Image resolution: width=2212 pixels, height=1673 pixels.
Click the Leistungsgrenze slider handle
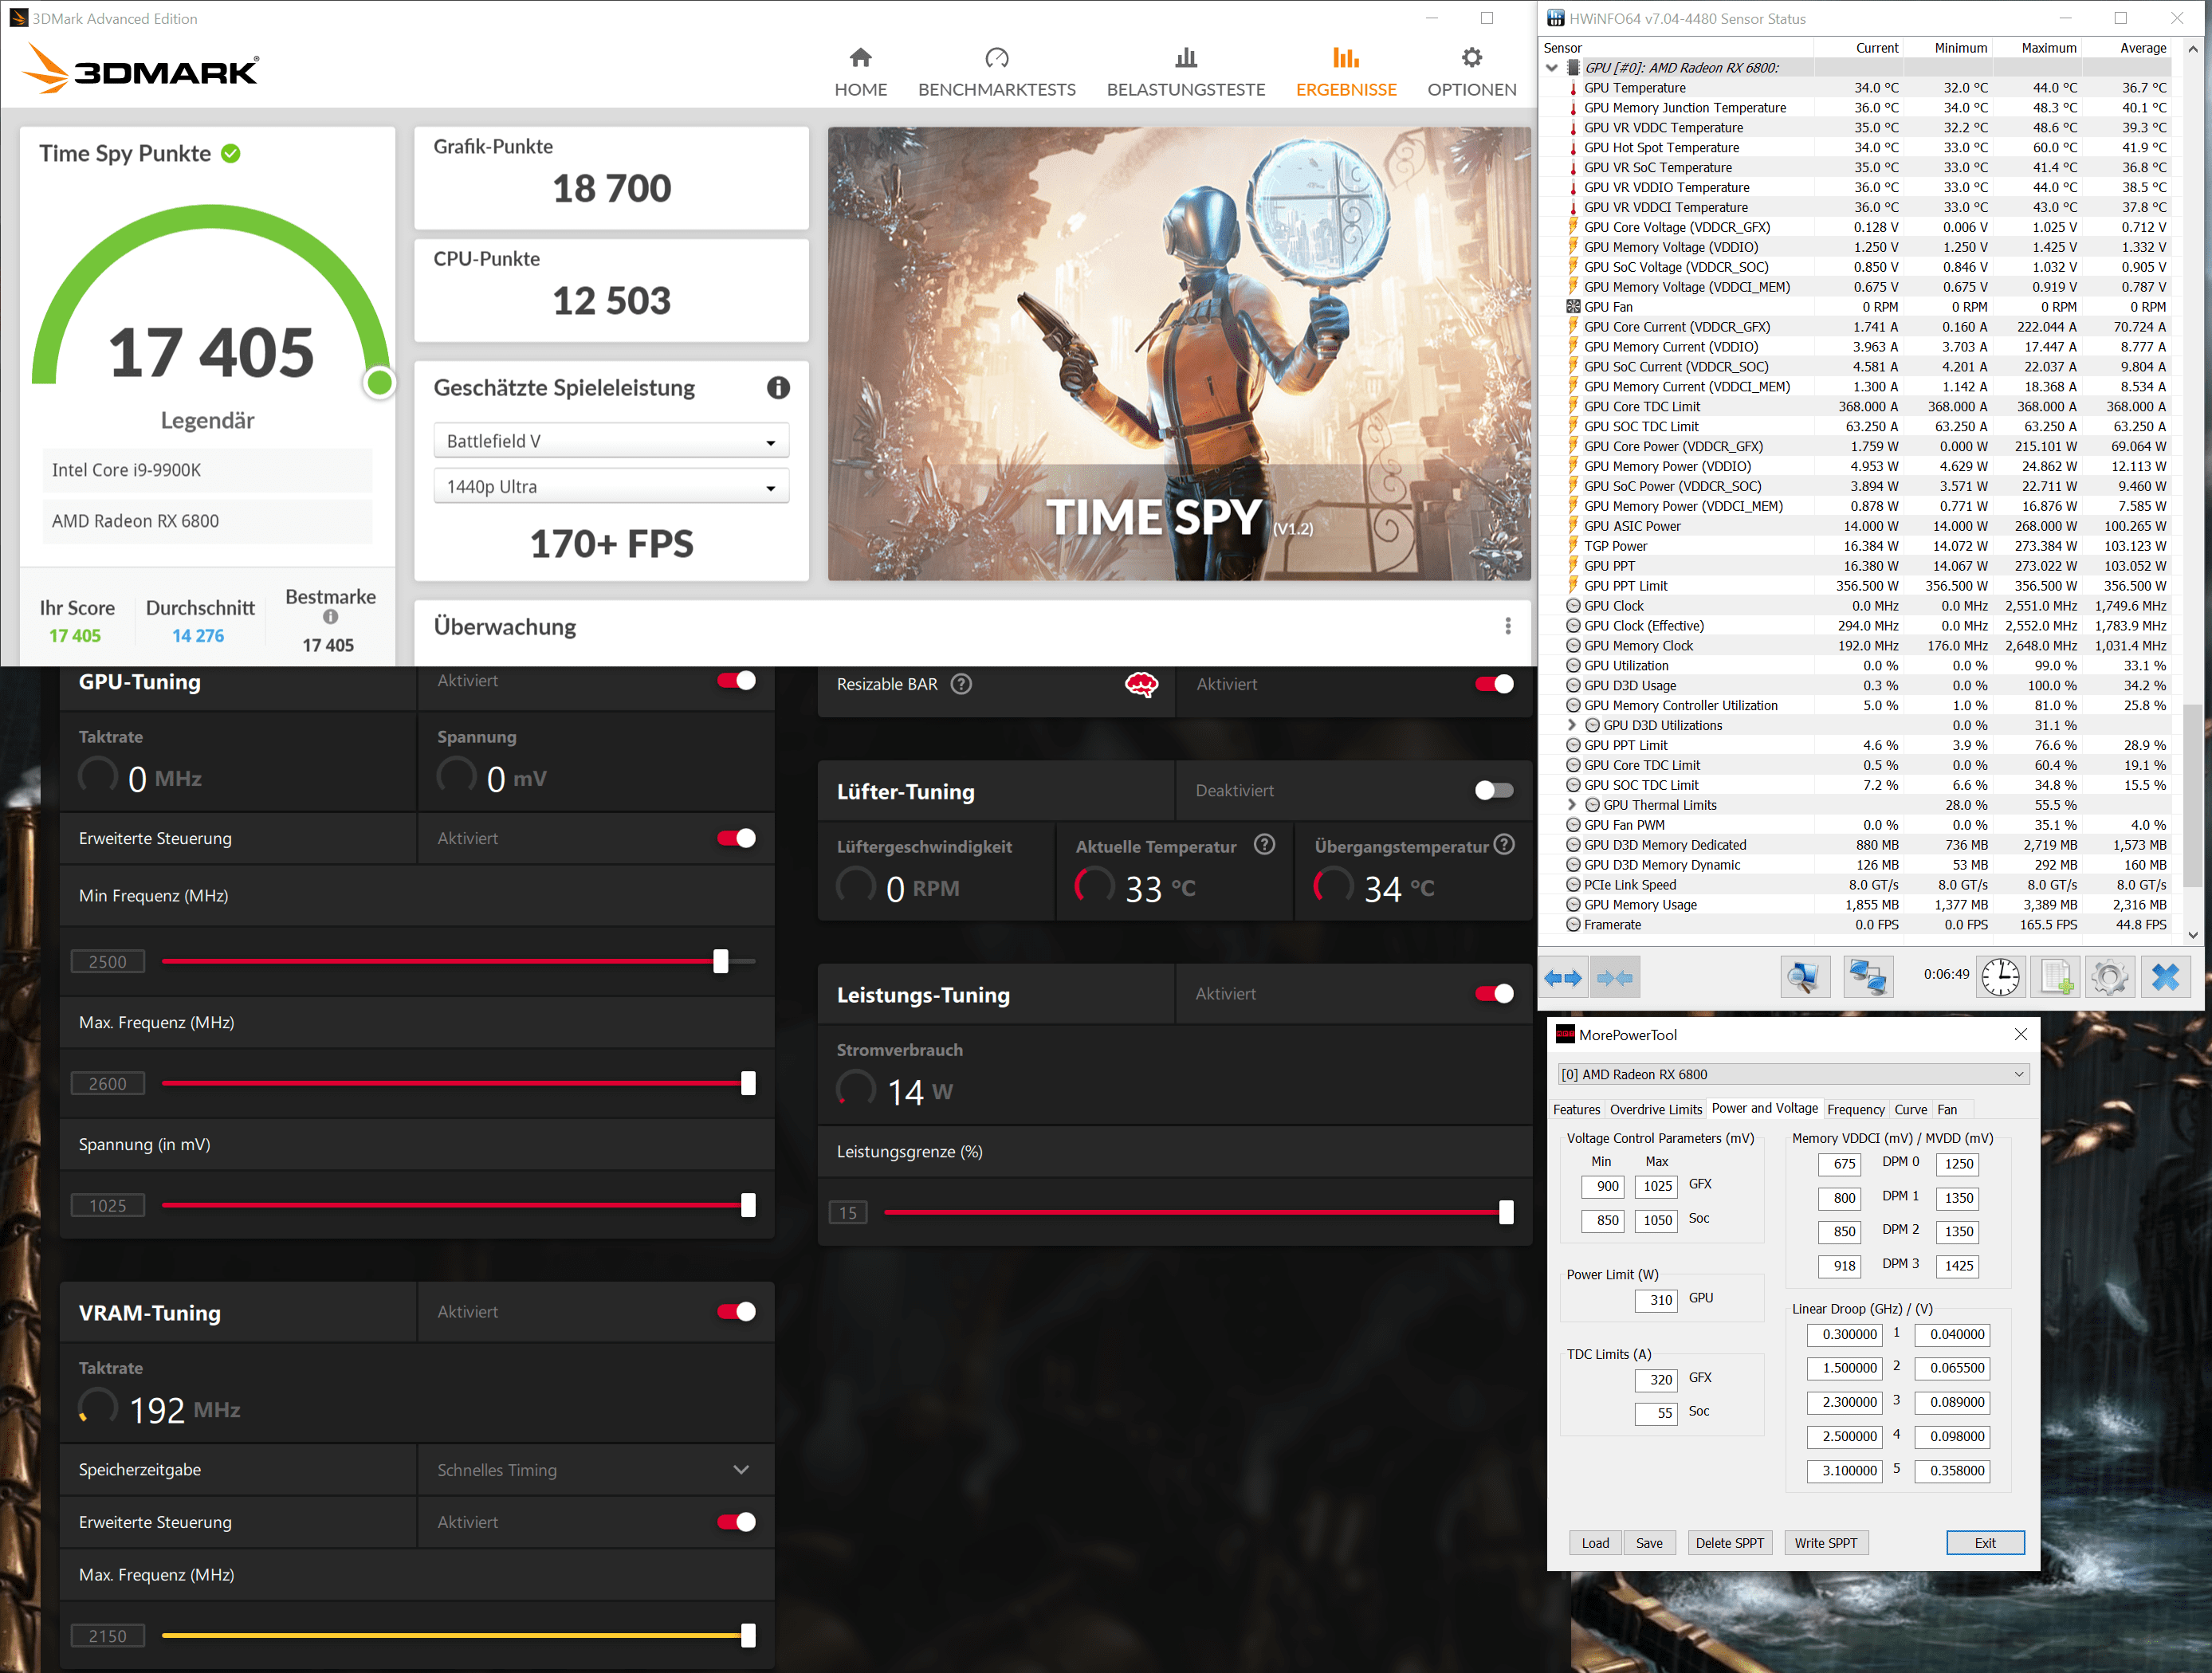pyautogui.click(x=1506, y=1212)
